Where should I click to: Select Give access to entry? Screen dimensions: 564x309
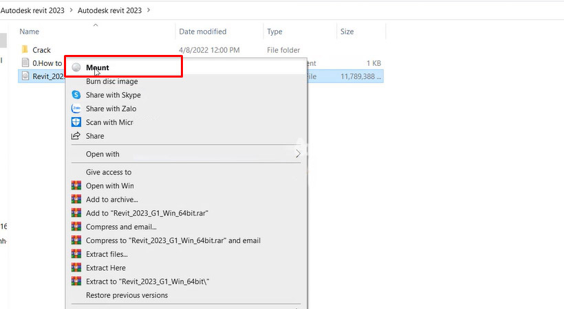pos(109,172)
